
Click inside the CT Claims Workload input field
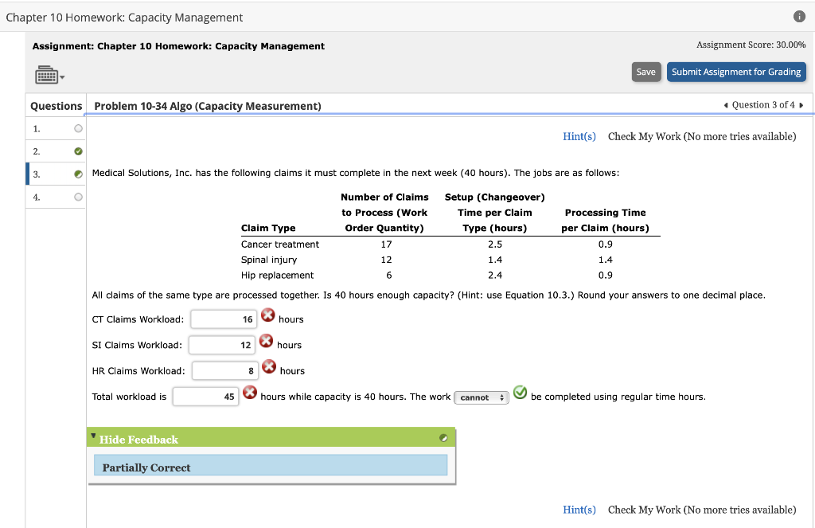coord(223,319)
